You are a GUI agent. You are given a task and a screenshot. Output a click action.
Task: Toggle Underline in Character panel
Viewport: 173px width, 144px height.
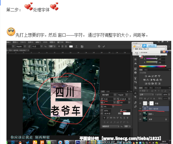click(124, 118)
